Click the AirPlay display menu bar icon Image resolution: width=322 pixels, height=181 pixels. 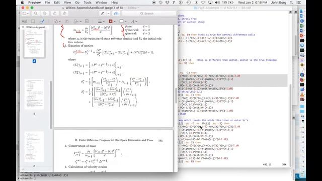210,3
